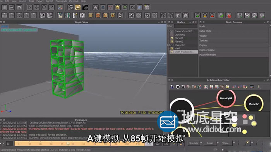The height and width of the screenshot is (152, 271).
Task: Click the green half-circle status icon
Action: click(197, 15)
